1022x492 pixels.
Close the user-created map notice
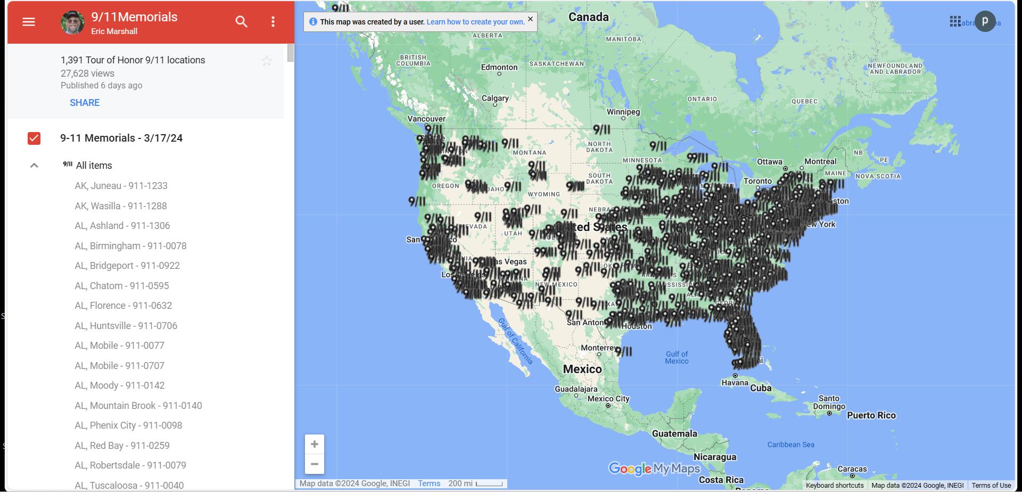tap(530, 19)
